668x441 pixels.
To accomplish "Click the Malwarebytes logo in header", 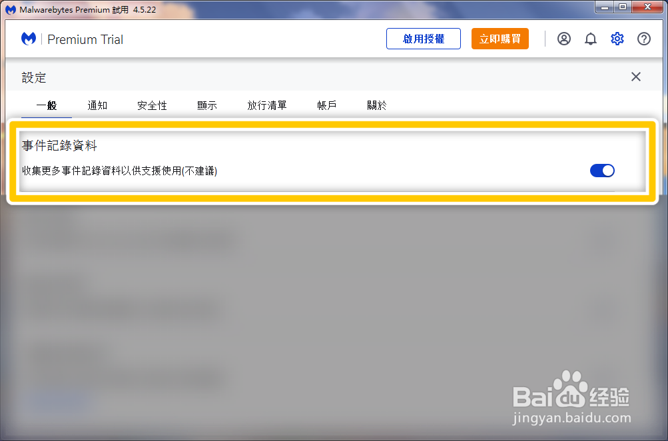I will click(29, 39).
